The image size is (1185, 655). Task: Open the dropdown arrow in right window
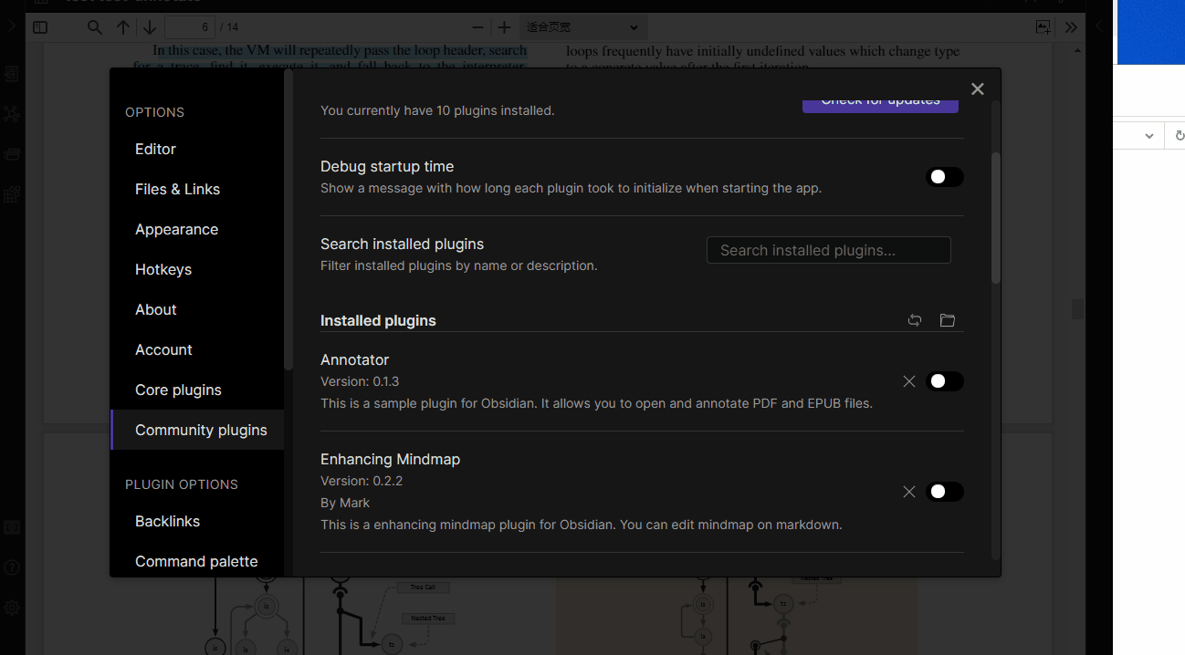[x=1149, y=136]
